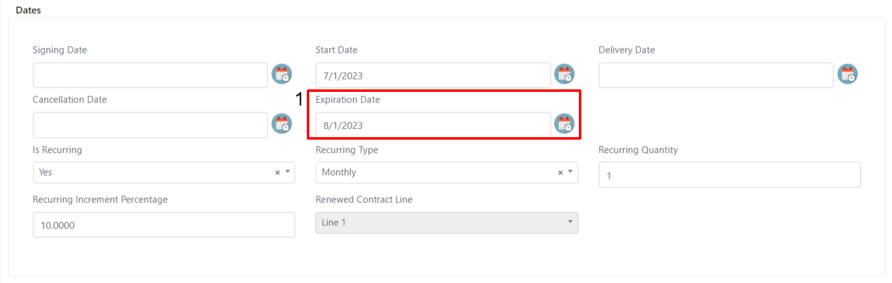892x283 pixels.
Task: Open calendar picker for Signing Date
Action: point(282,74)
